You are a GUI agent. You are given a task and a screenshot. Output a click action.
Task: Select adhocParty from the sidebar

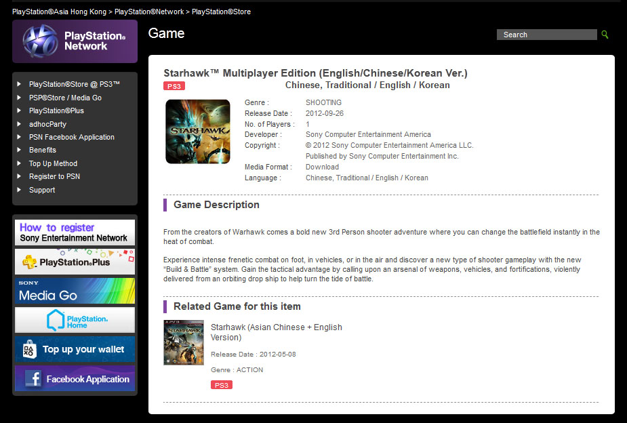pos(47,124)
